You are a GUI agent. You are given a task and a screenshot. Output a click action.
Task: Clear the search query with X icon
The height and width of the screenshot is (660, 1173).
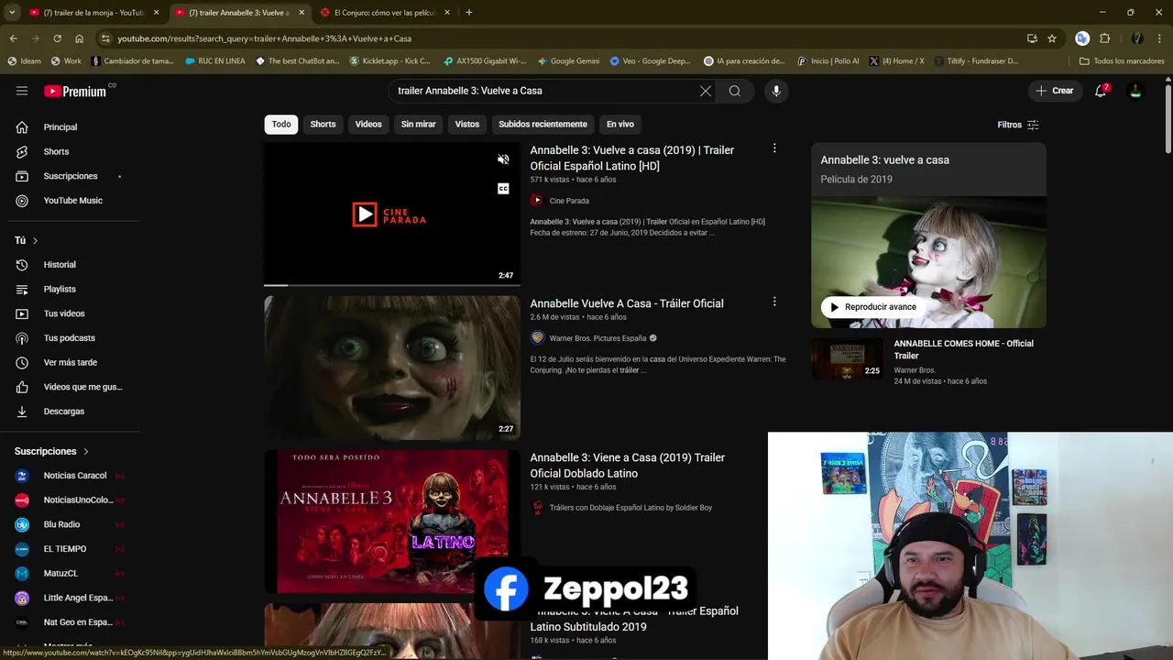pyautogui.click(x=705, y=91)
